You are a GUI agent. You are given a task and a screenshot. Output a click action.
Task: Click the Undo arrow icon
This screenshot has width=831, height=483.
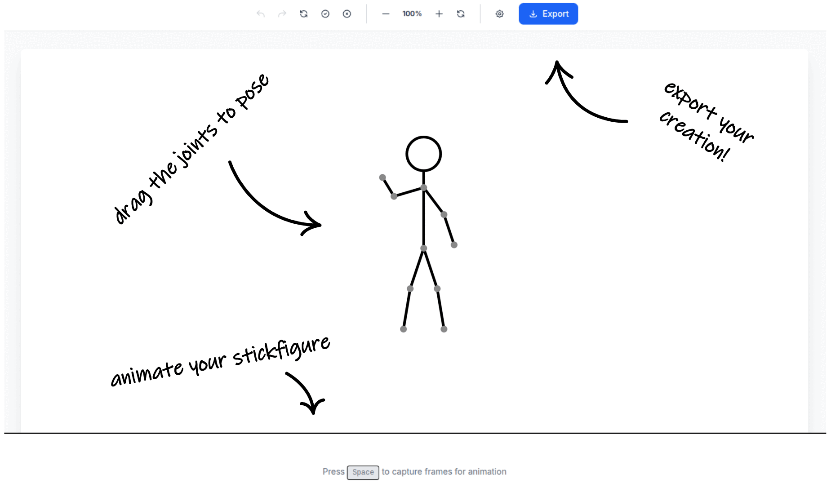click(x=260, y=13)
